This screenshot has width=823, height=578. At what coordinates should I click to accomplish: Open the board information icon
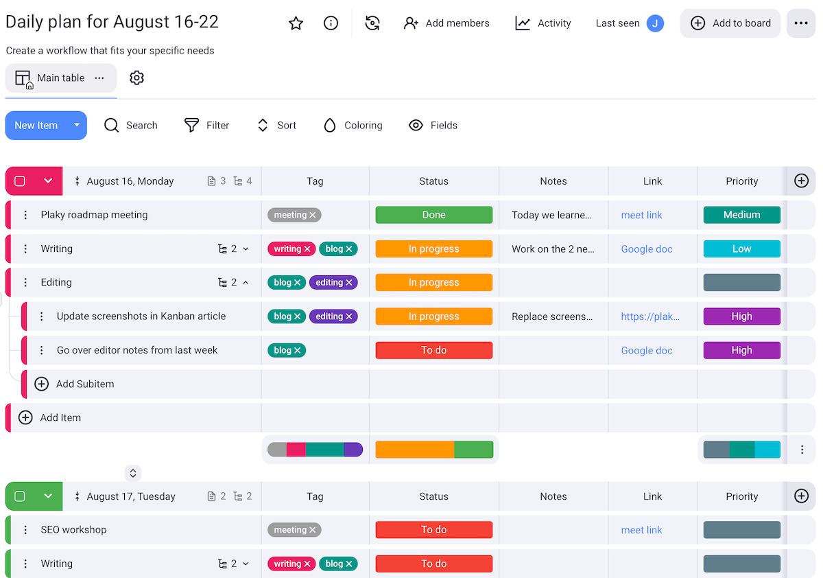pos(331,23)
